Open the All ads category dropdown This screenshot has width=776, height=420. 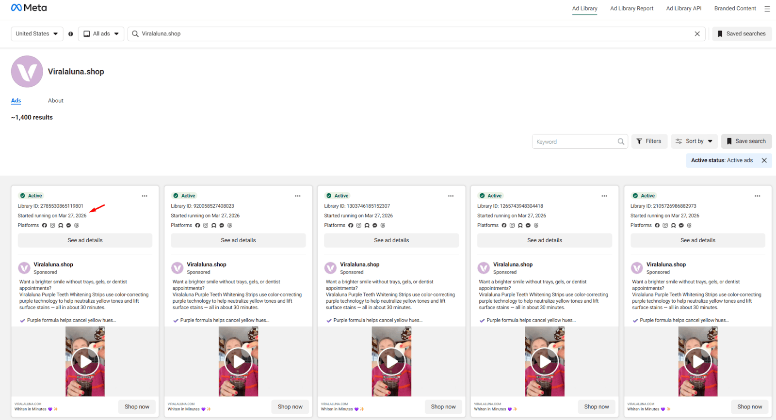click(101, 34)
